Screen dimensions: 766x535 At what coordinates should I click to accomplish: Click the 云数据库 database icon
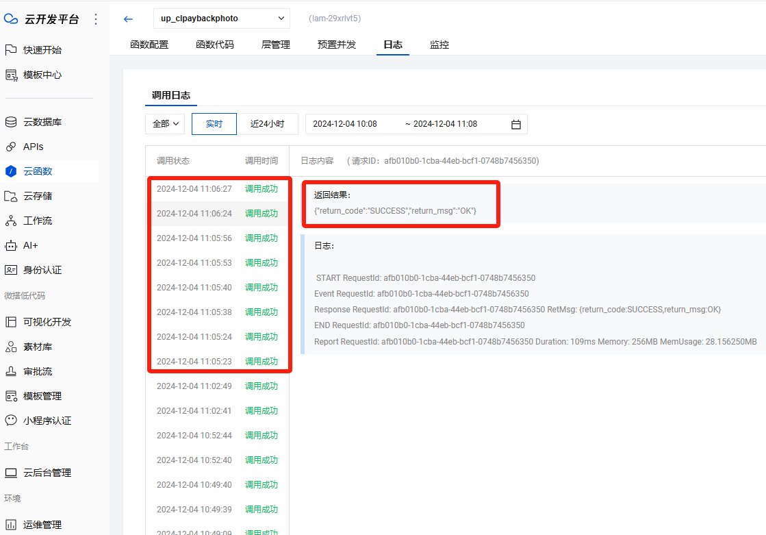click(x=11, y=122)
